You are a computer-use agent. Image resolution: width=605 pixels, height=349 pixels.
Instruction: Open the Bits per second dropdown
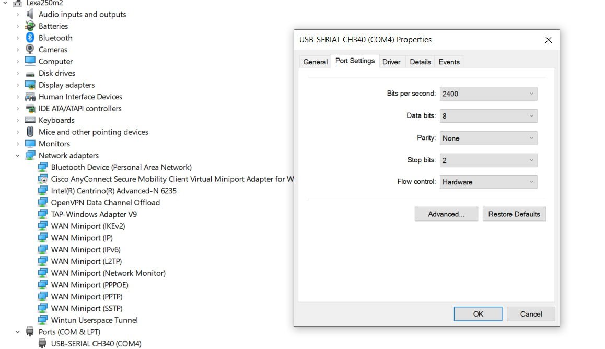tap(488, 94)
